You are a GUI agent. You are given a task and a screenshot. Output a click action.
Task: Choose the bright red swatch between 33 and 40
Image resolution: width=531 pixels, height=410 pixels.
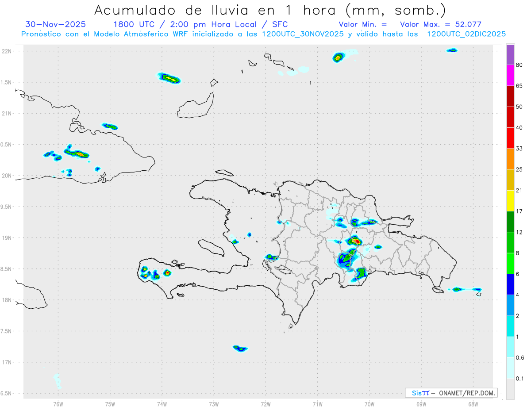coord(510,138)
